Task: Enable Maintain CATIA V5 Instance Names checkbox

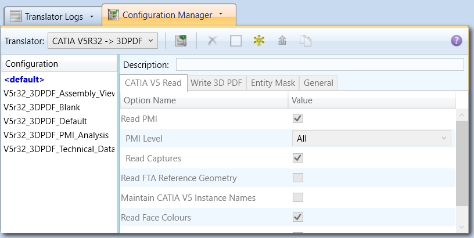Action: (298, 197)
